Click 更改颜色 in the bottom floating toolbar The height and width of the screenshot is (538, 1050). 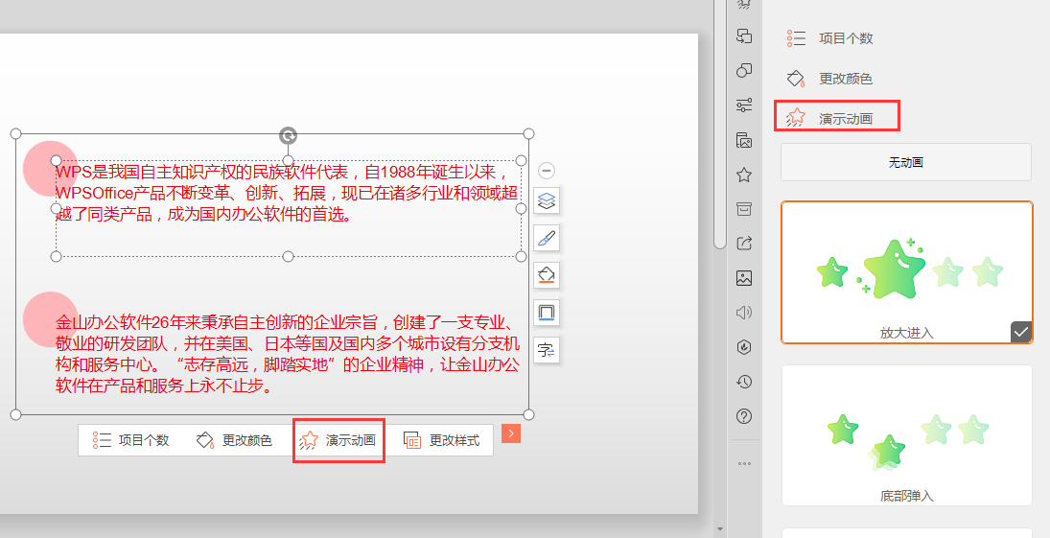(234, 440)
